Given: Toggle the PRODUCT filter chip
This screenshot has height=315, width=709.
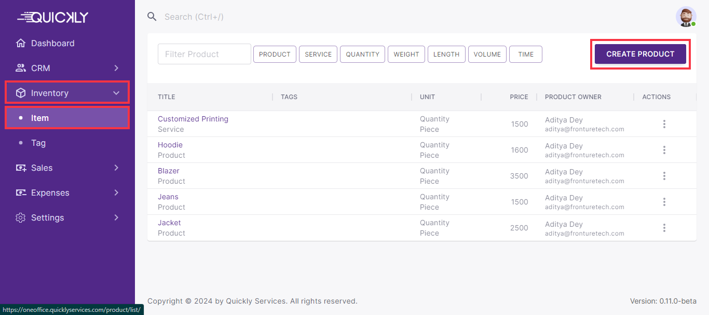Looking at the screenshot, I should coord(275,54).
